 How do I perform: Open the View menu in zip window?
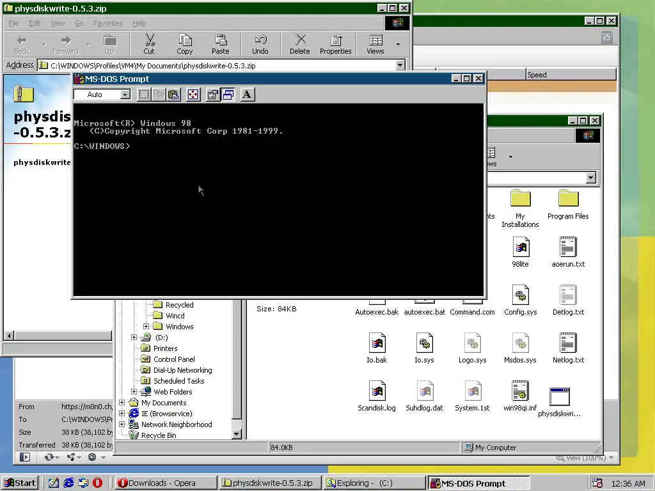[x=58, y=23]
